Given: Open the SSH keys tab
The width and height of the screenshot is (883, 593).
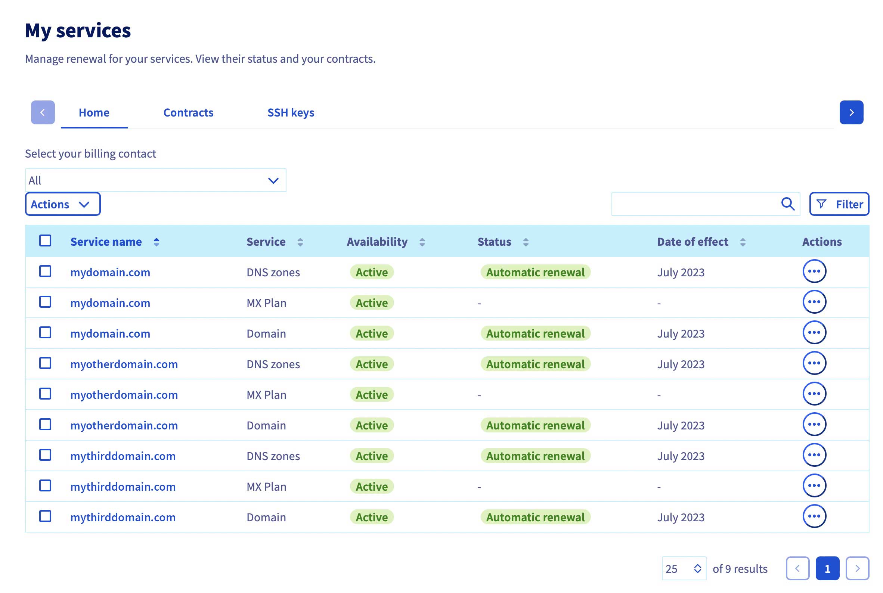Looking at the screenshot, I should pos(291,113).
